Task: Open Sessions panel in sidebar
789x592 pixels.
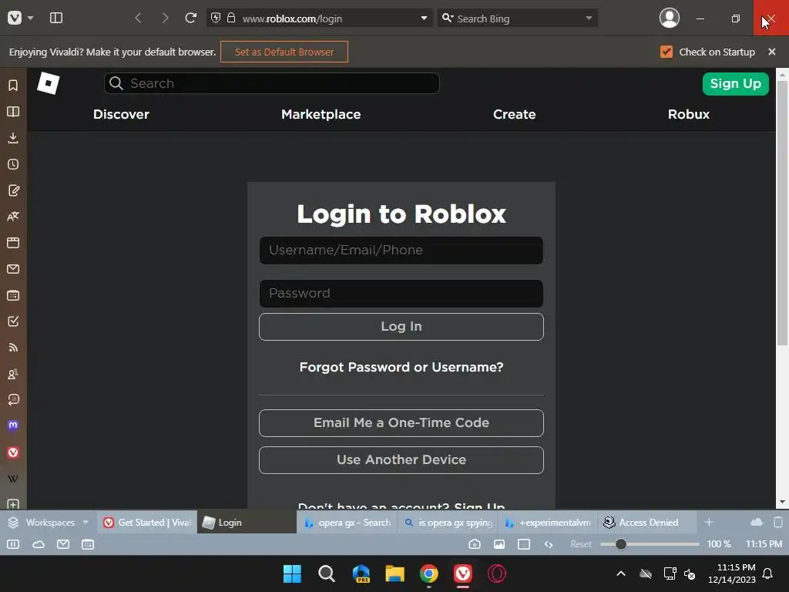Action: (x=13, y=400)
